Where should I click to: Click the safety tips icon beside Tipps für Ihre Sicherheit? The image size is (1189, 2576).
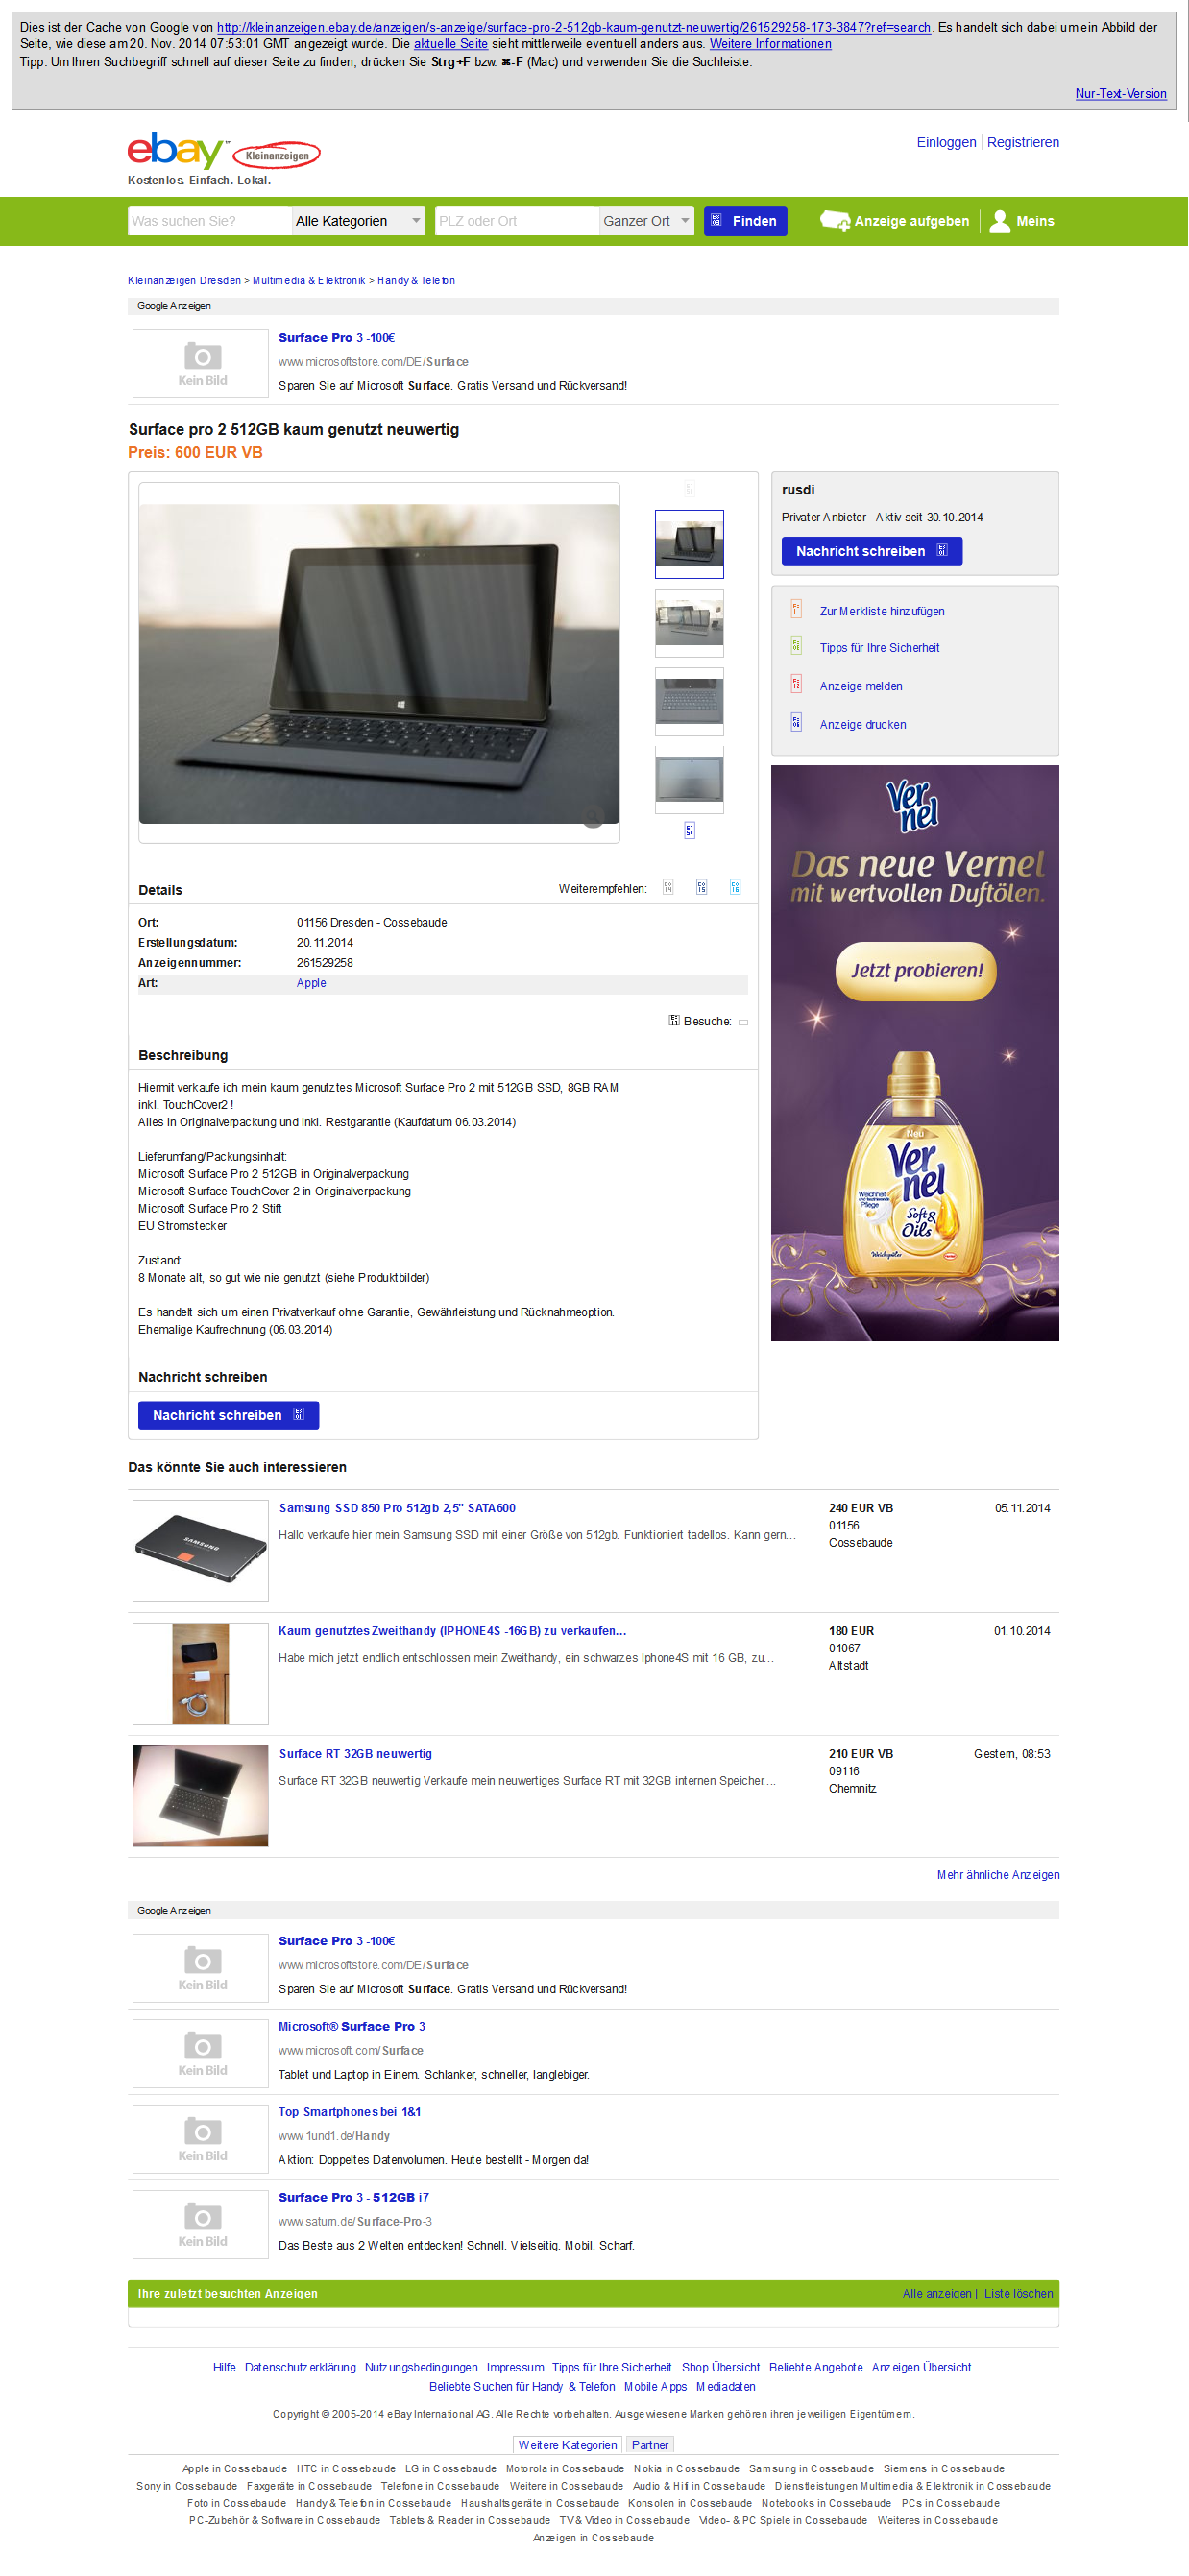(x=796, y=646)
